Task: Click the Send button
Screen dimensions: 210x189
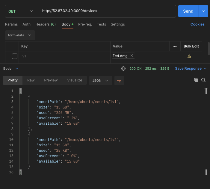Action: 188,11
